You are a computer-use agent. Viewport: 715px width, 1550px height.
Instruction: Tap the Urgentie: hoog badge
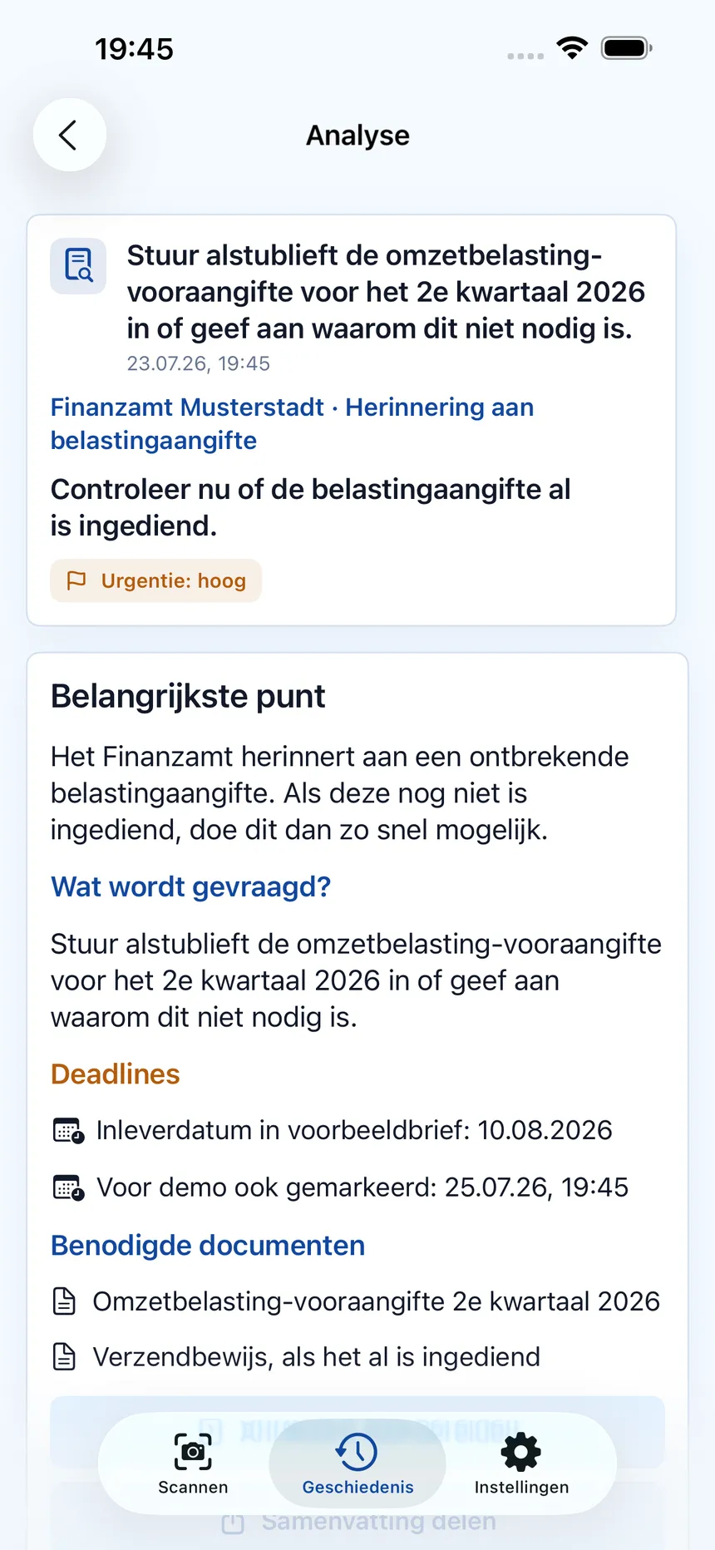[x=156, y=580]
